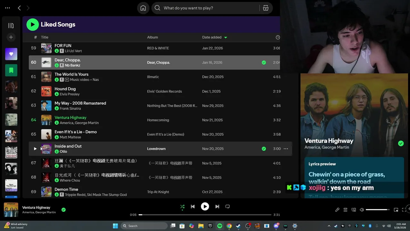Open Lyrics preview card
The width and height of the screenshot is (410, 231).
(354, 177)
